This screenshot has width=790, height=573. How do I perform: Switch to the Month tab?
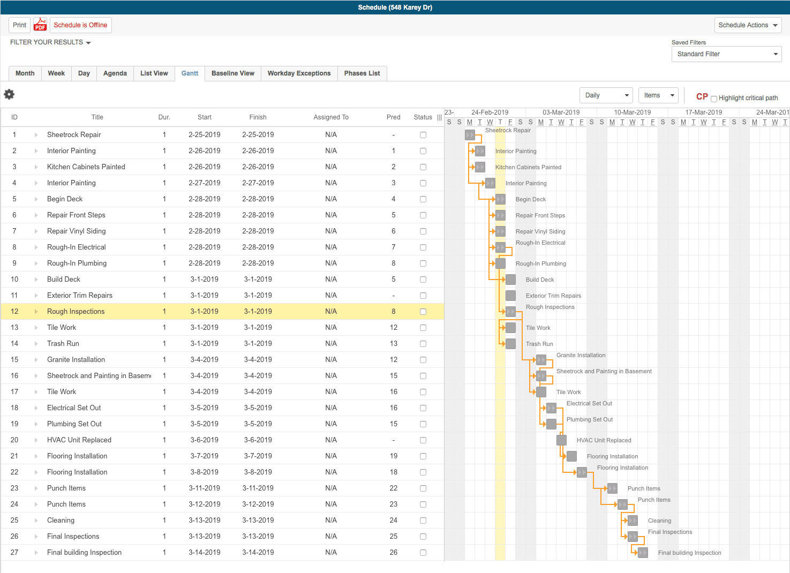pos(25,73)
